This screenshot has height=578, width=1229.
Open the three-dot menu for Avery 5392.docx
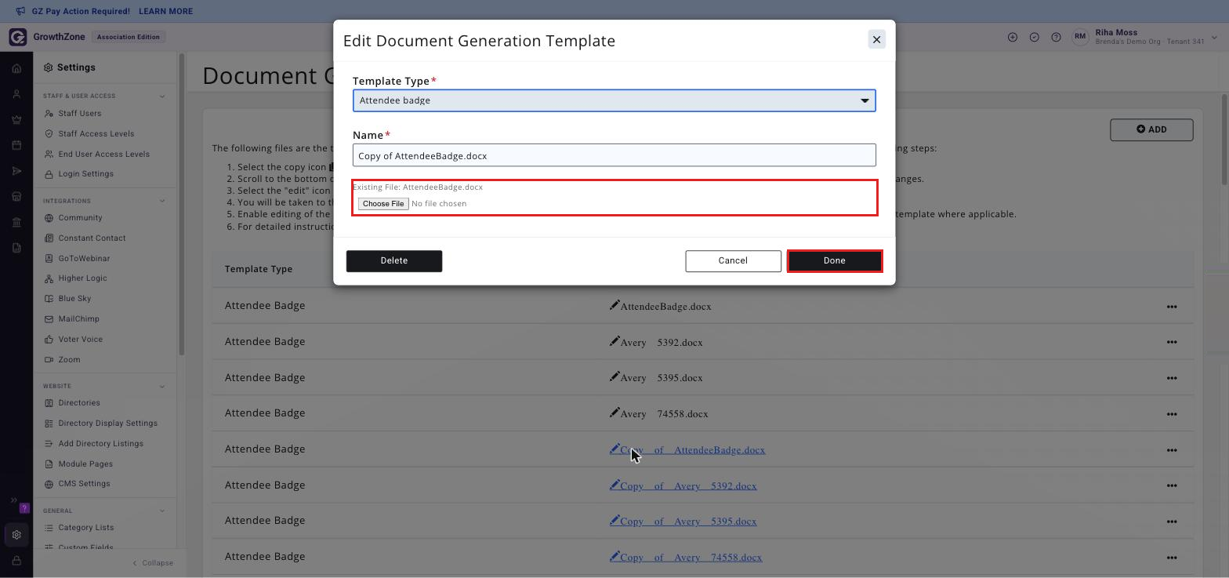click(x=1172, y=342)
